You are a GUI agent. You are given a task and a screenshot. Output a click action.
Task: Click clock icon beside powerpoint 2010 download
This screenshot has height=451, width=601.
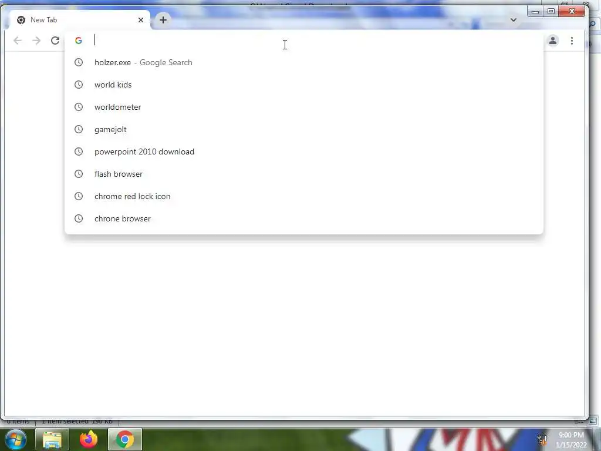[x=79, y=152]
